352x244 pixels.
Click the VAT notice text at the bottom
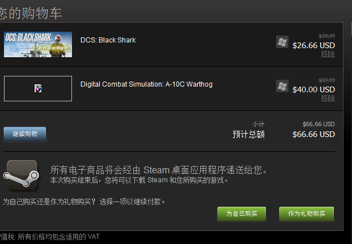50,237
